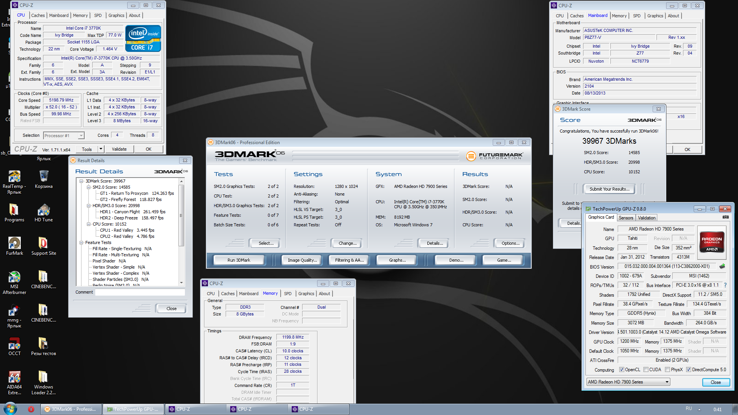This screenshot has height=415, width=738.
Task: Open the Memory tab in Mainboard CPU-Z window
Action: (619, 16)
